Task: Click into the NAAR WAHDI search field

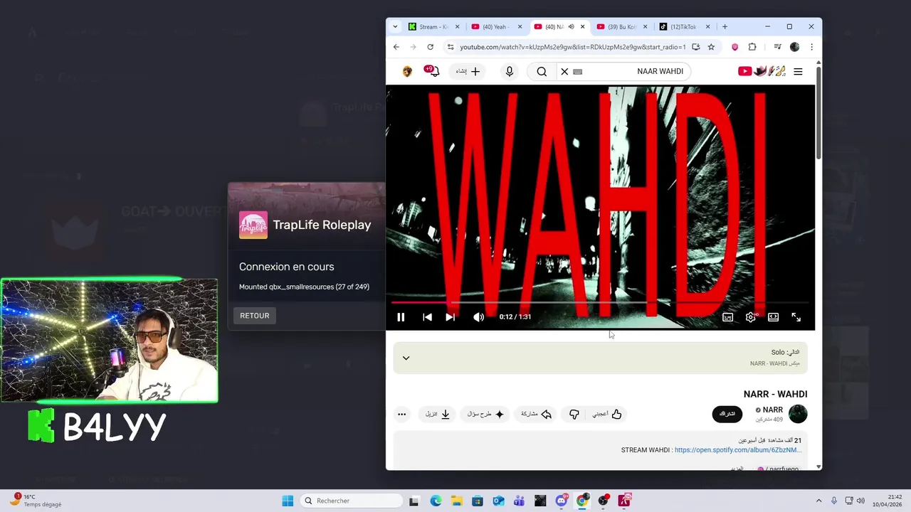Action: point(629,71)
